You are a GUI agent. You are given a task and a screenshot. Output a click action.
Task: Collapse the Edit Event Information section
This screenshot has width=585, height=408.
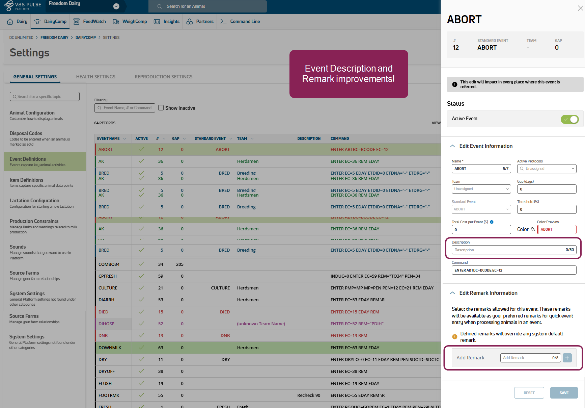click(x=452, y=146)
